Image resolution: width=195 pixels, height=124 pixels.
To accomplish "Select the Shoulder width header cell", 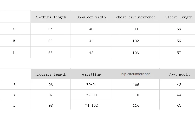I will [91, 17].
